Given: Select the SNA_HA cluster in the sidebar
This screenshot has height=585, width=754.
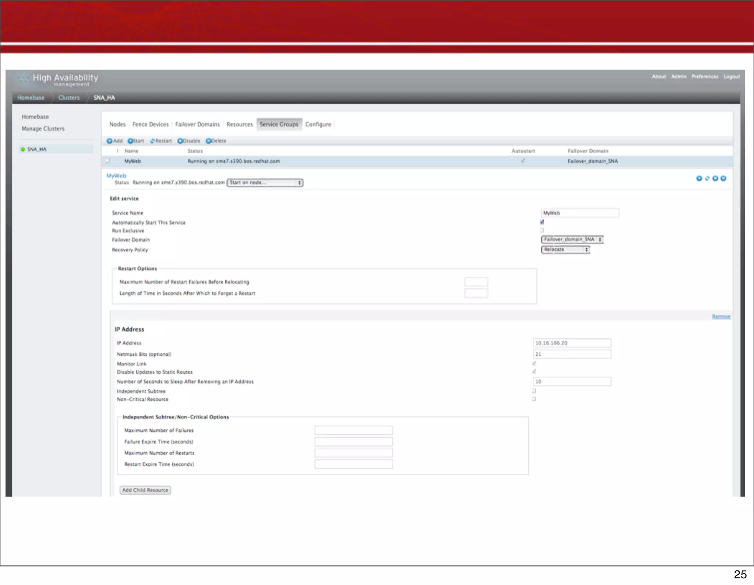Looking at the screenshot, I should tap(37, 149).
